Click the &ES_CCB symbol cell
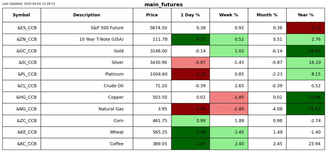This screenshot has width=327, height=152. coord(22,28)
